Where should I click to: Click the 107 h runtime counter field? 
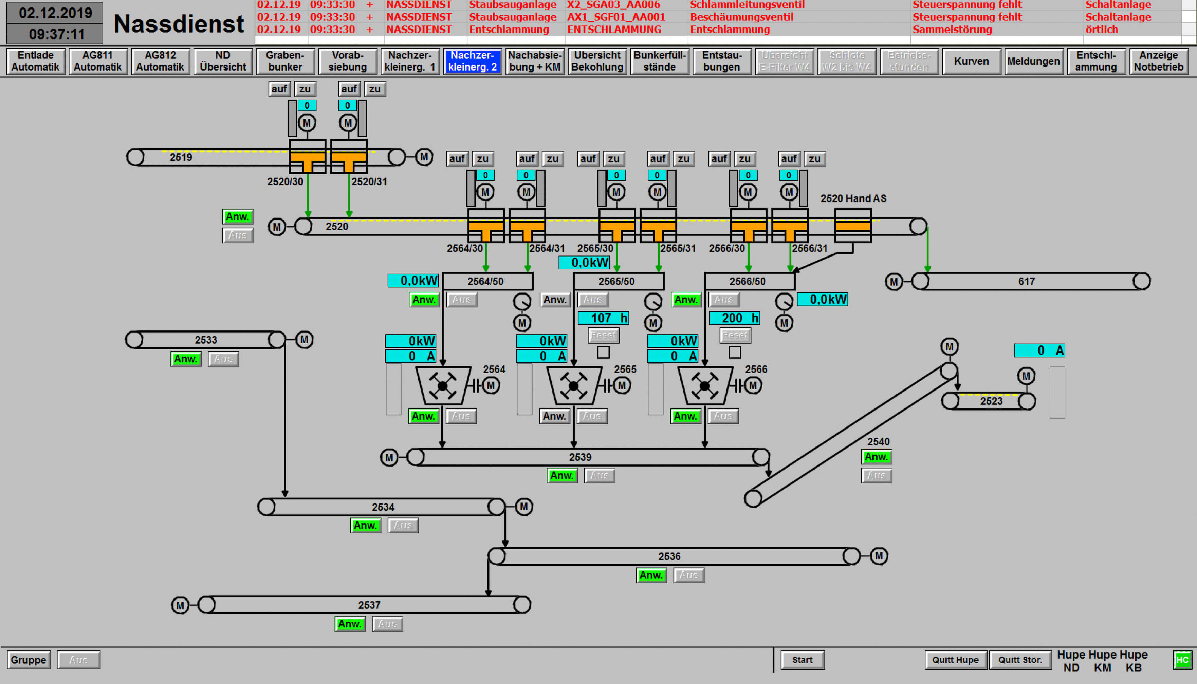coord(603,318)
